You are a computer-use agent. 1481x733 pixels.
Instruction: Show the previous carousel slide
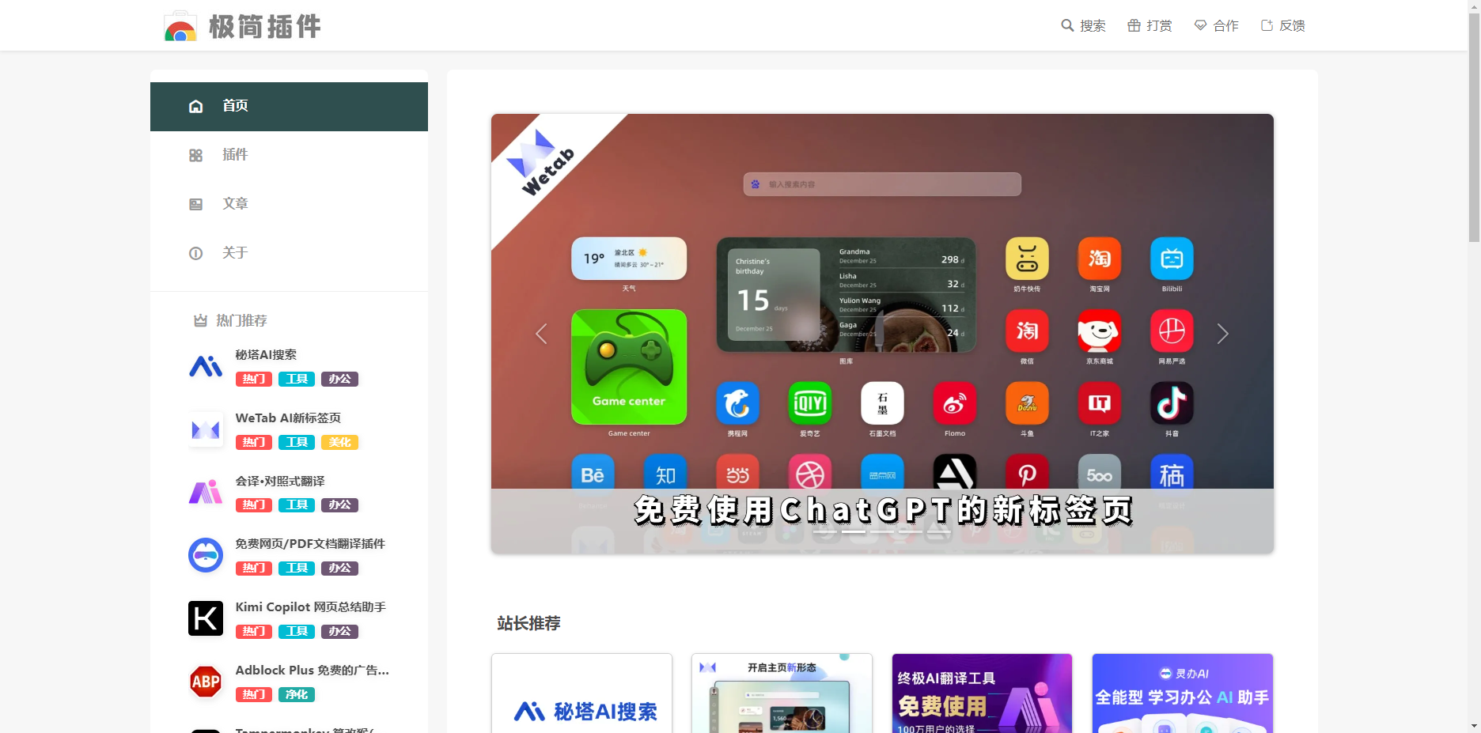(542, 334)
